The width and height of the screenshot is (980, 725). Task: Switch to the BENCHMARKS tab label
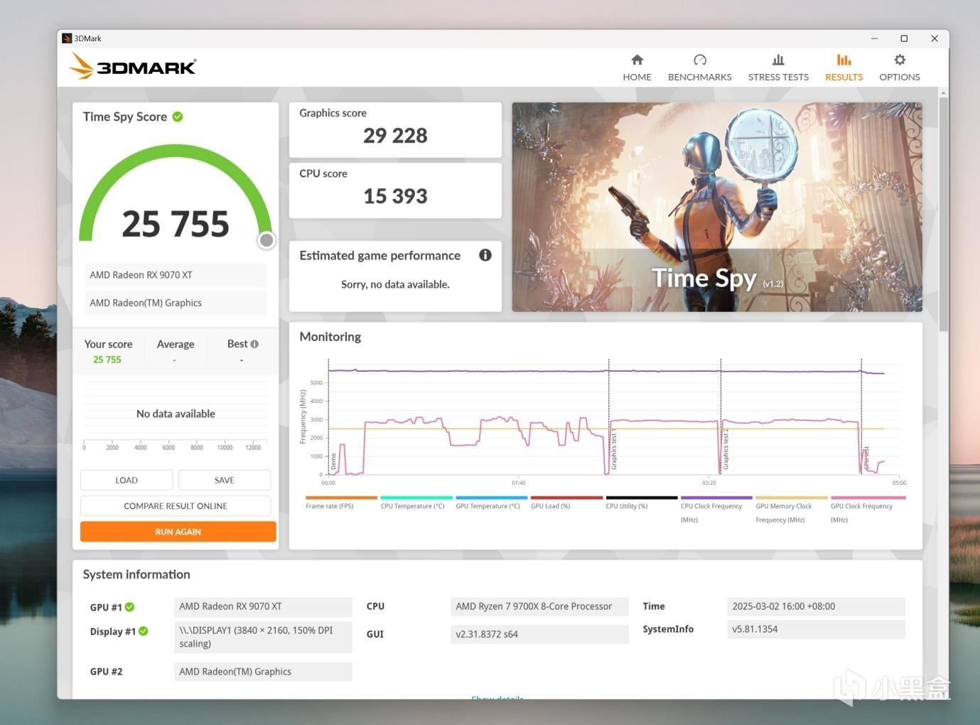(699, 77)
